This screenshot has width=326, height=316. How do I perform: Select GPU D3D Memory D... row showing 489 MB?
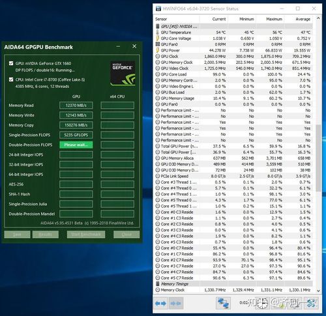click(x=234, y=164)
